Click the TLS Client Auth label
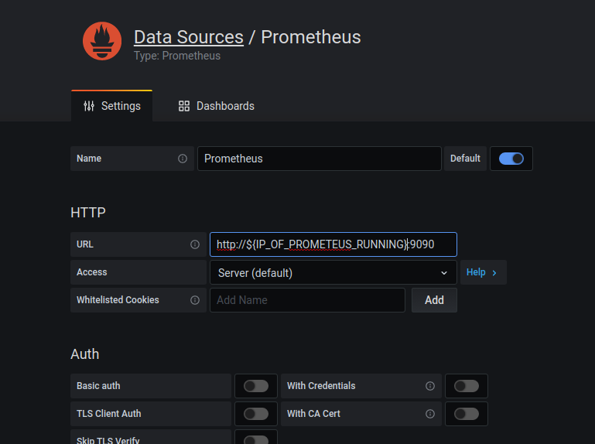Viewport: 595px width, 444px height. click(109, 413)
